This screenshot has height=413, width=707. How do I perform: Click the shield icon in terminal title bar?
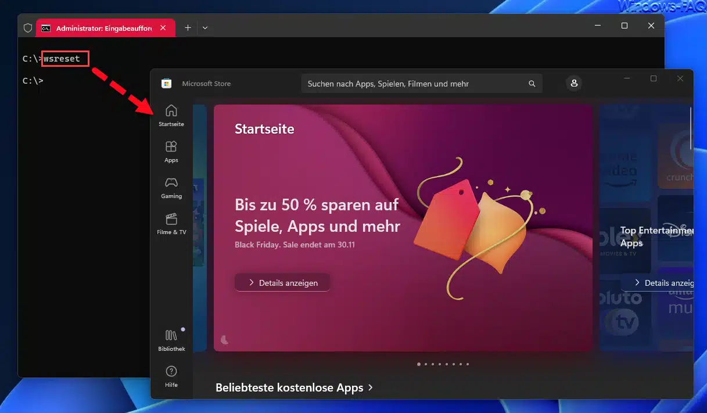click(x=27, y=28)
